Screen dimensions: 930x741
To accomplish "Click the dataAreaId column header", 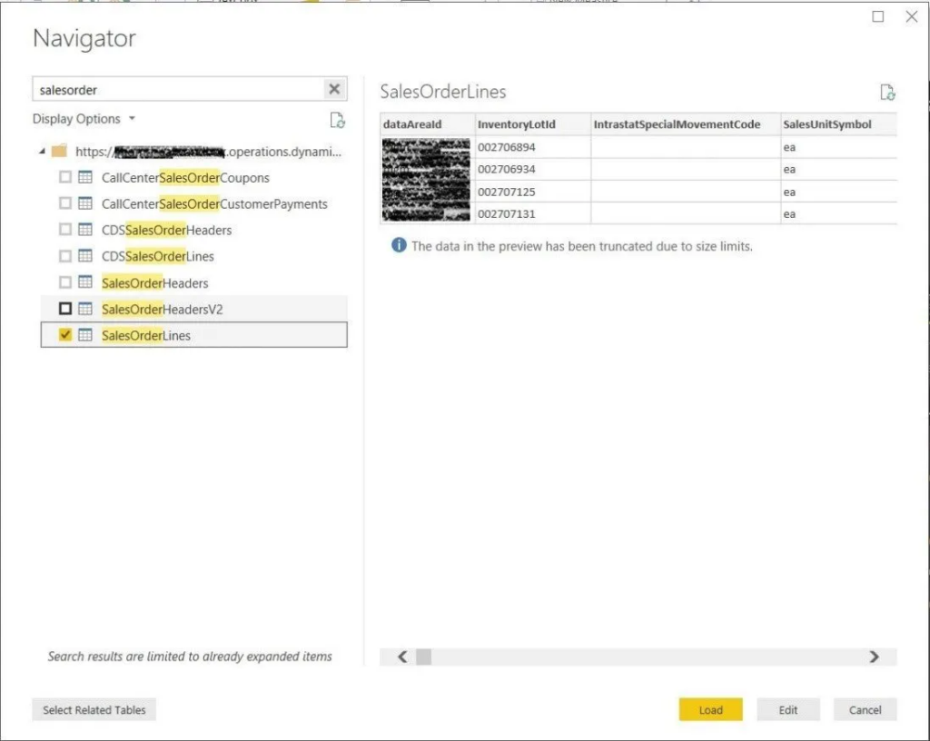I will pyautogui.click(x=427, y=124).
